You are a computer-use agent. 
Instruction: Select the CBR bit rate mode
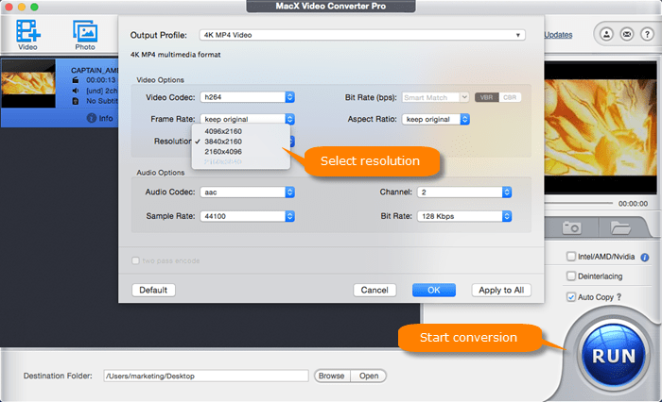(x=510, y=97)
